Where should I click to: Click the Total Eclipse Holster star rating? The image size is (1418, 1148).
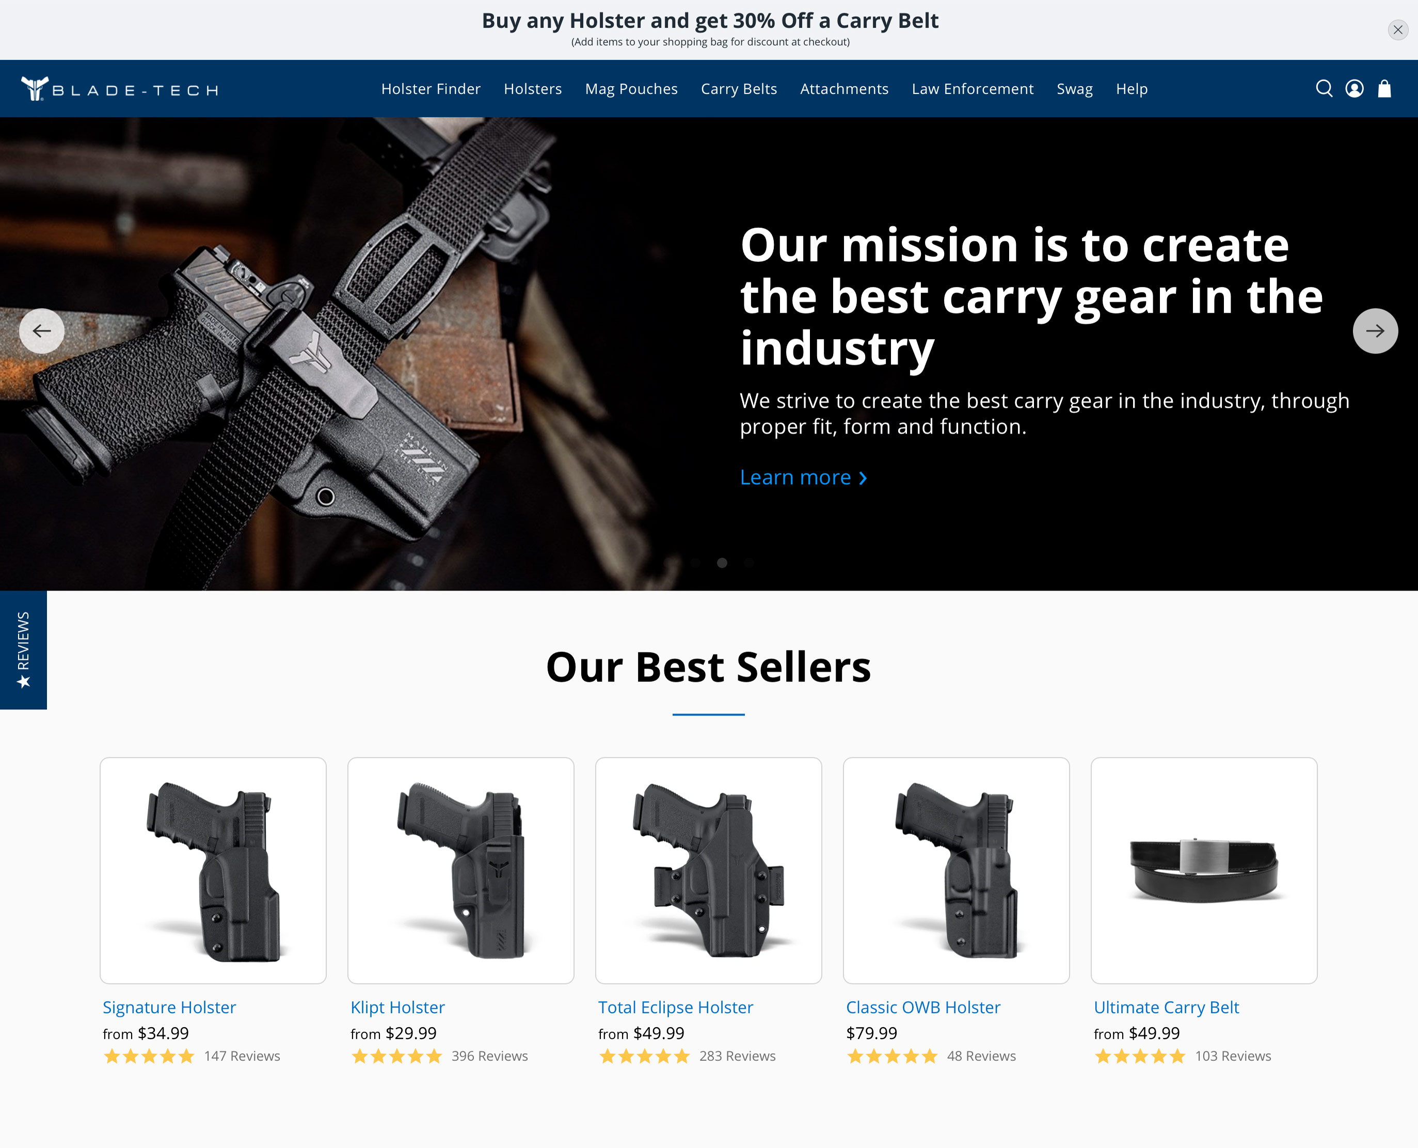tap(644, 1056)
